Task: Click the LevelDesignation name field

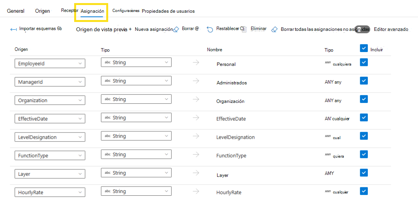Action: [x=235, y=137]
